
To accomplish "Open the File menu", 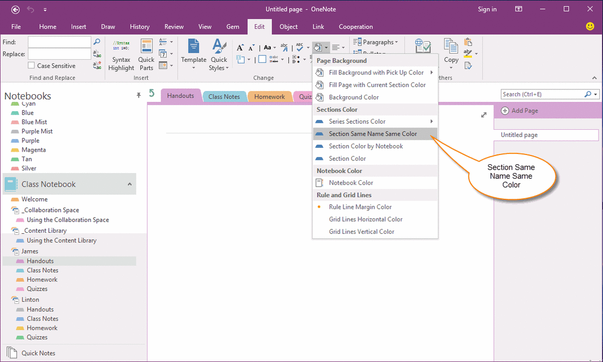I will point(16,26).
